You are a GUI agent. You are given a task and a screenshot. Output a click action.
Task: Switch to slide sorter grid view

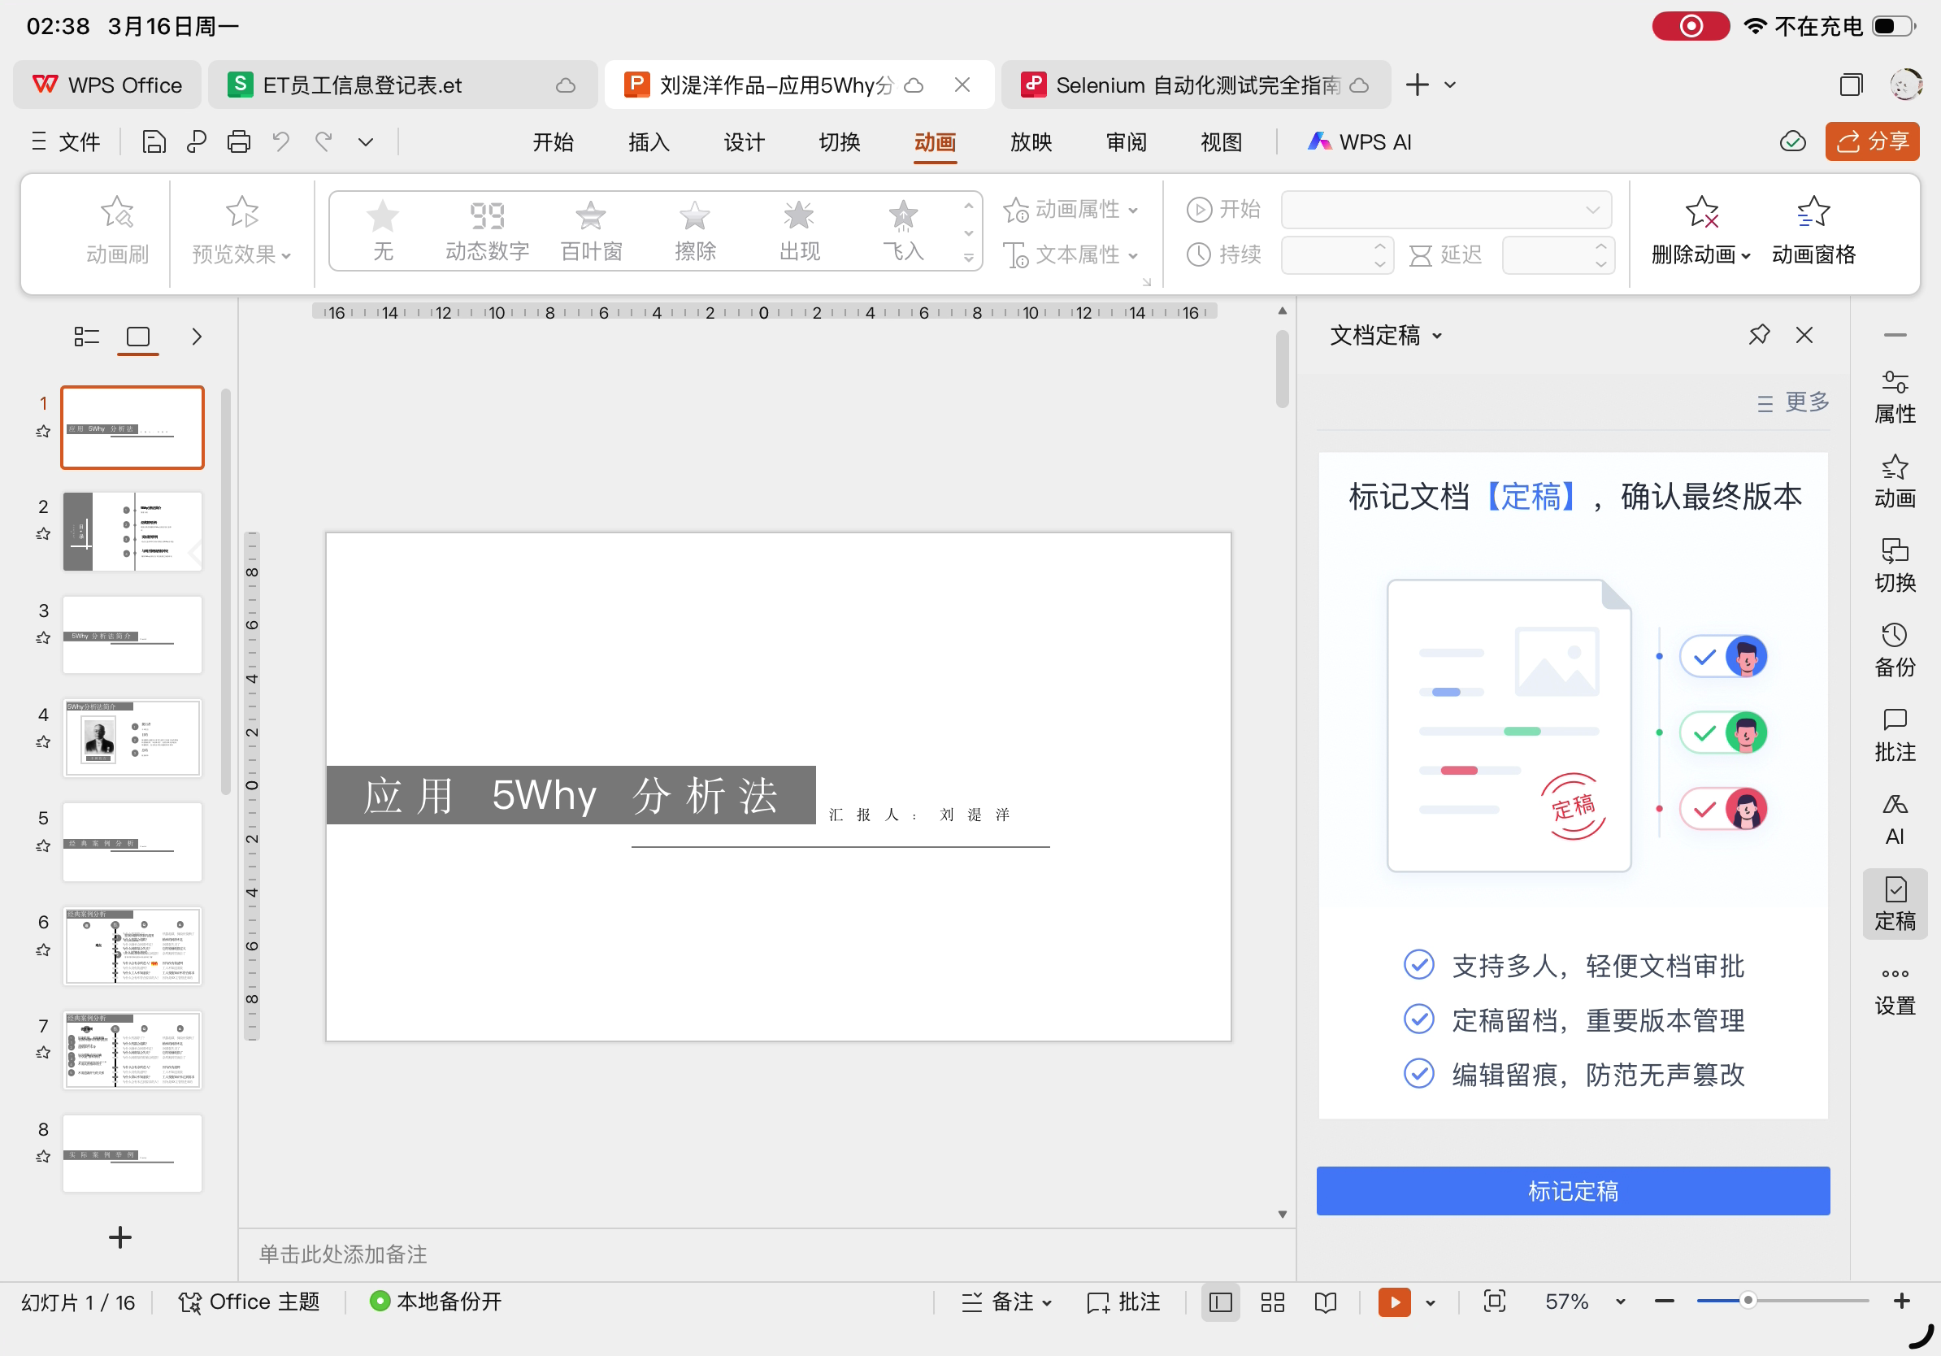tap(1271, 1301)
